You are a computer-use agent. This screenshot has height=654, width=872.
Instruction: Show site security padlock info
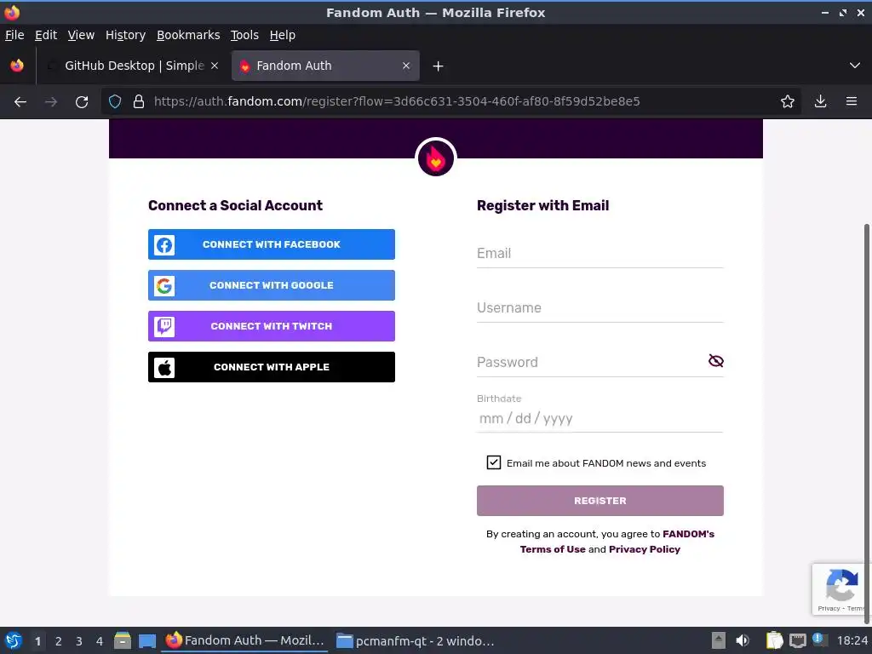pyautogui.click(x=139, y=101)
